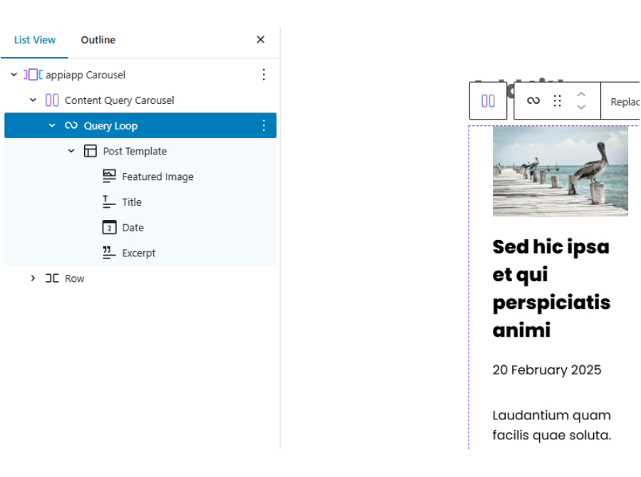The height and width of the screenshot is (477, 641).
Task: Collapse the Content Query Carousel item
Action: 33,100
